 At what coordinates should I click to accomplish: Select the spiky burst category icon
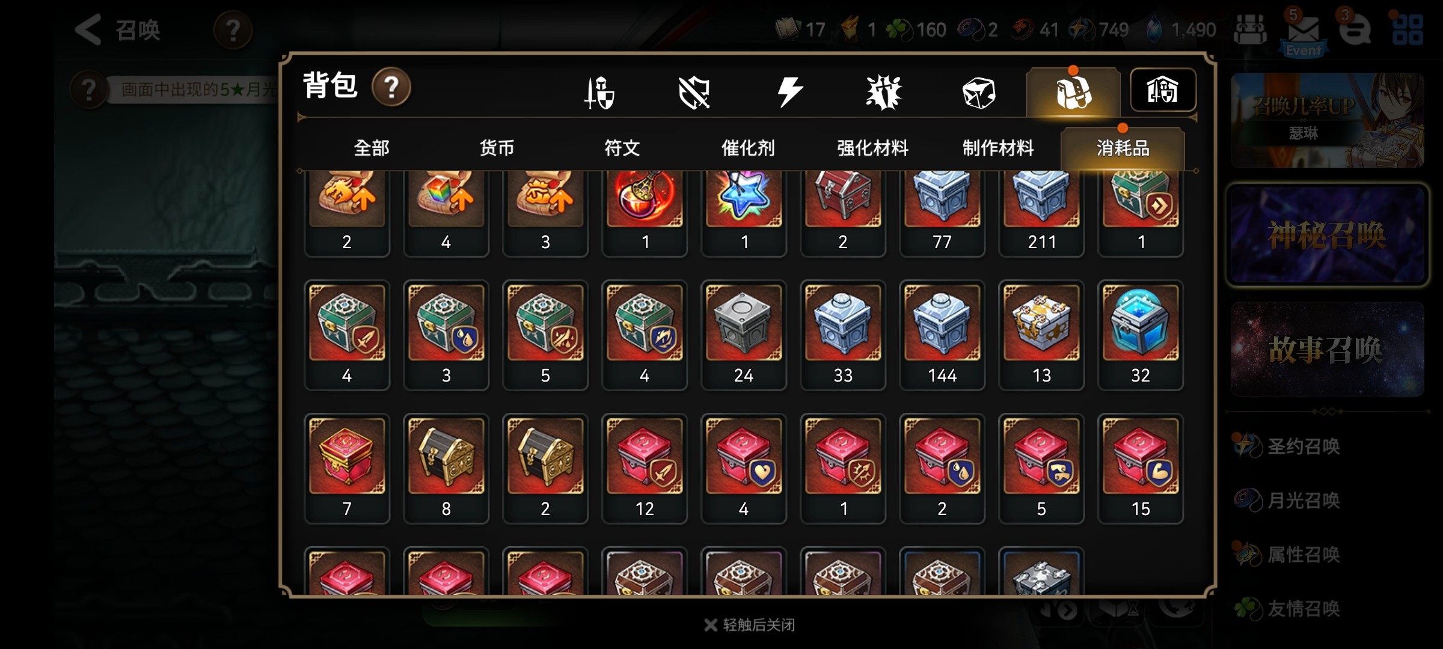point(884,93)
